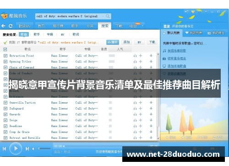The image size is (229, 166).
Task: Add Extraction Point with its plus icon
Action: (141, 55)
